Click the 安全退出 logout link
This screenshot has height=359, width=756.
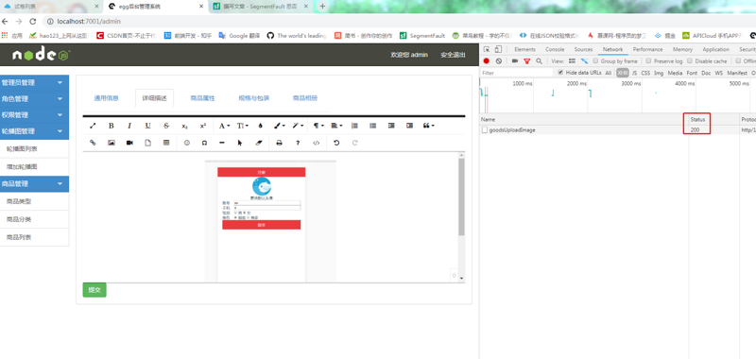pos(453,55)
